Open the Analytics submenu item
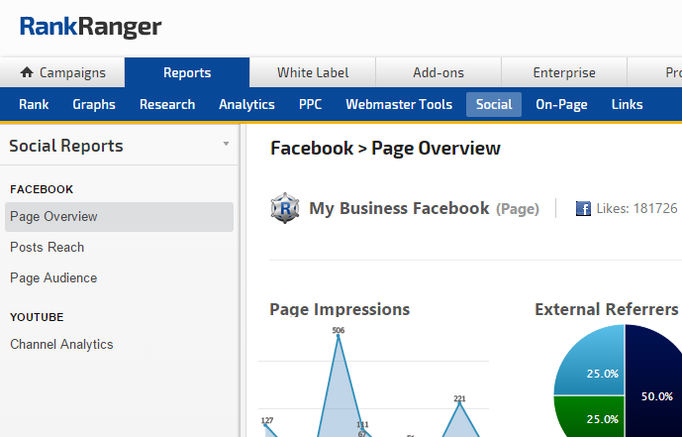The image size is (682, 437). [246, 104]
